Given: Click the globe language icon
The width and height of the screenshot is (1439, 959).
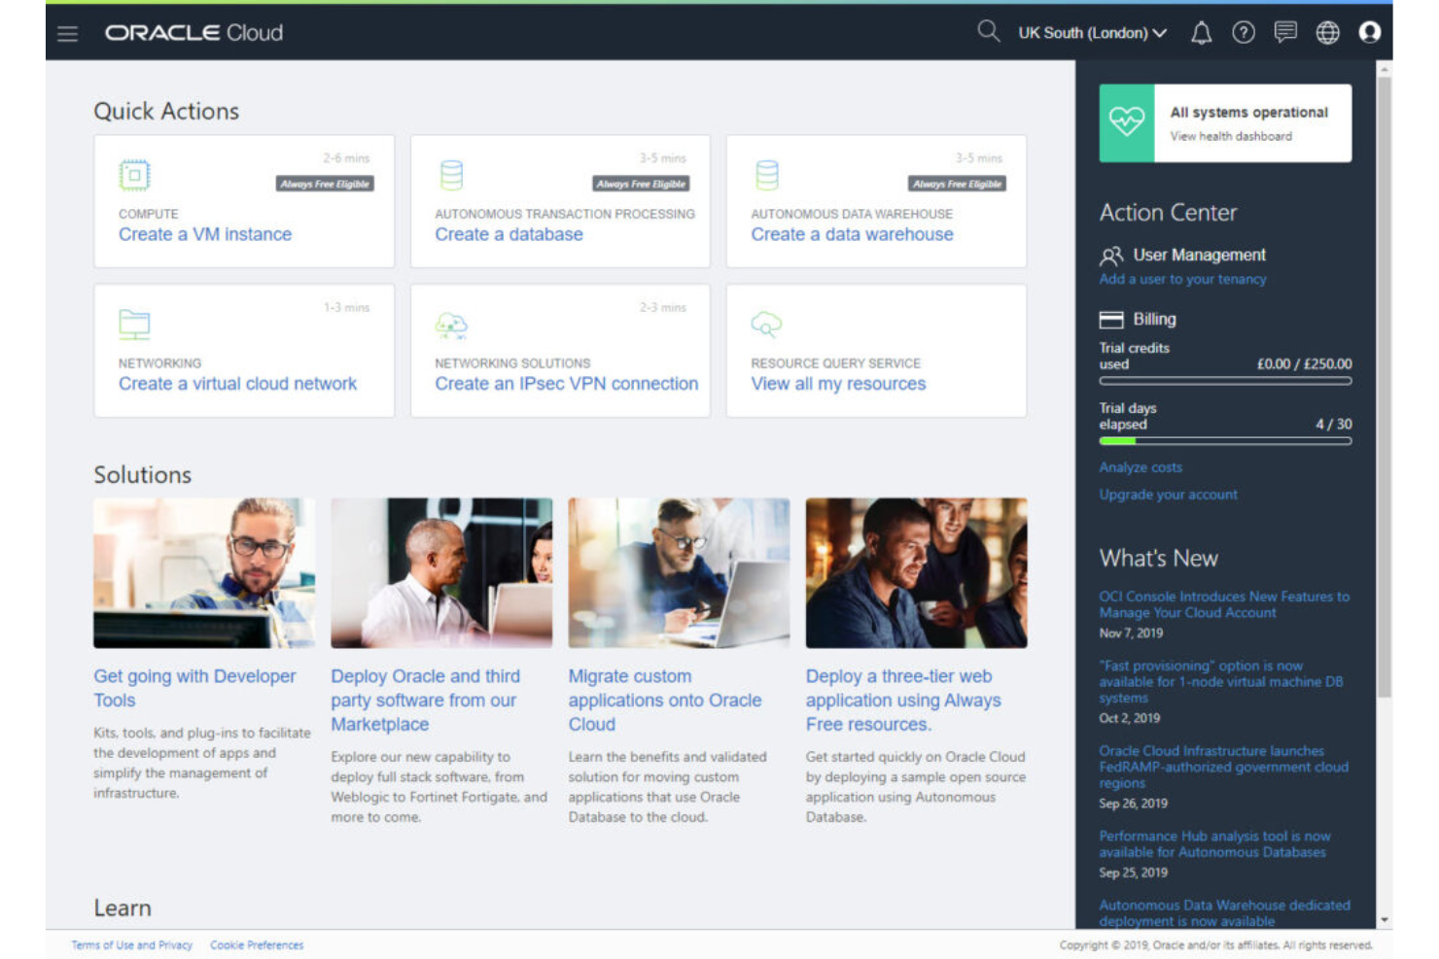Looking at the screenshot, I should point(1327,32).
